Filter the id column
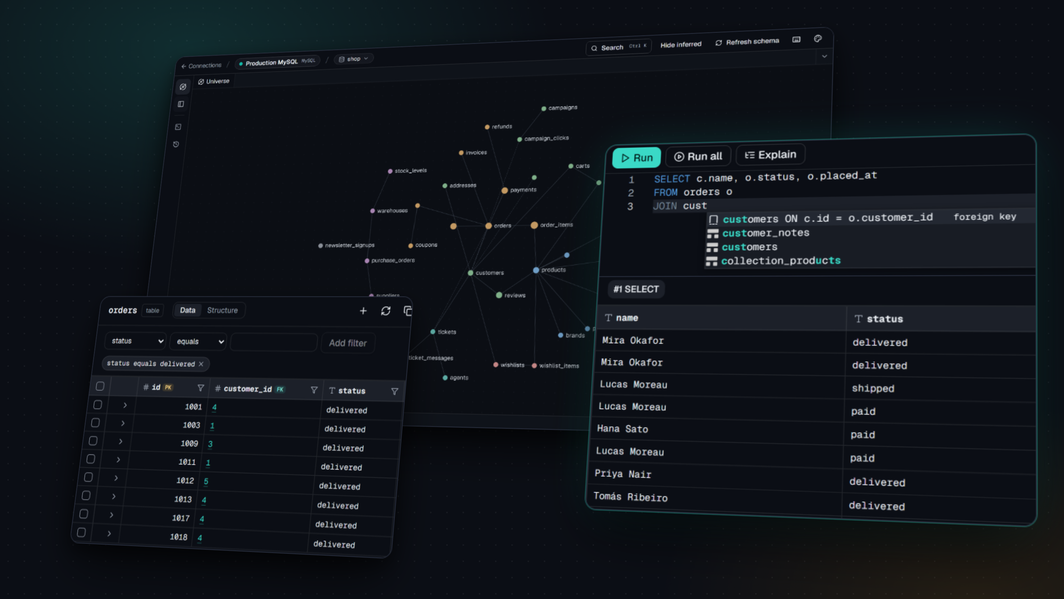Screen dimensions: 1064x599 [x=201, y=388]
